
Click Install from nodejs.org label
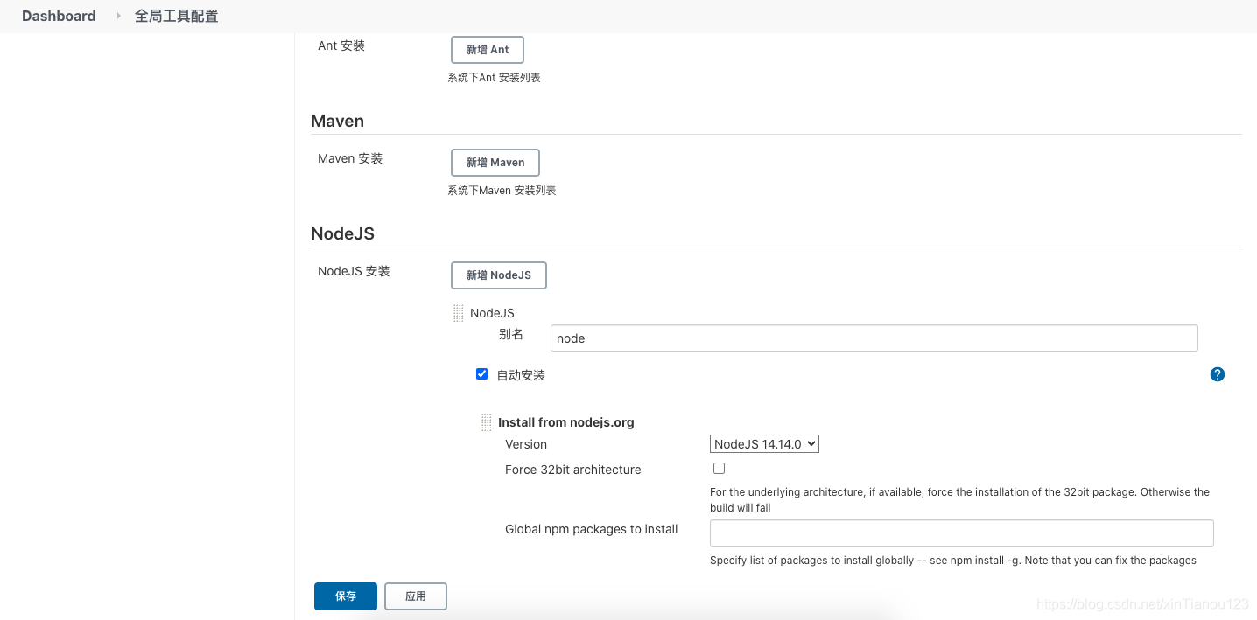566,422
